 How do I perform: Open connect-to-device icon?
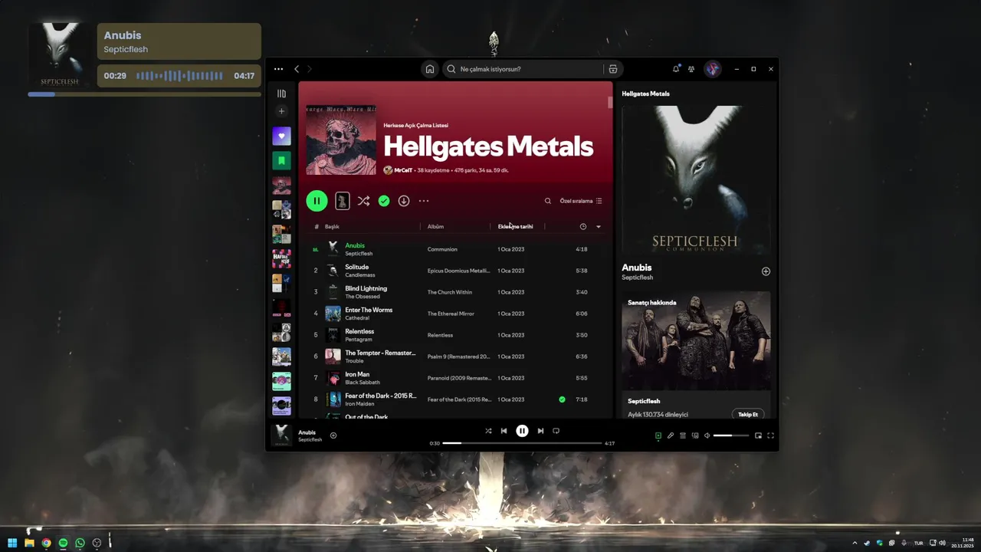point(695,435)
